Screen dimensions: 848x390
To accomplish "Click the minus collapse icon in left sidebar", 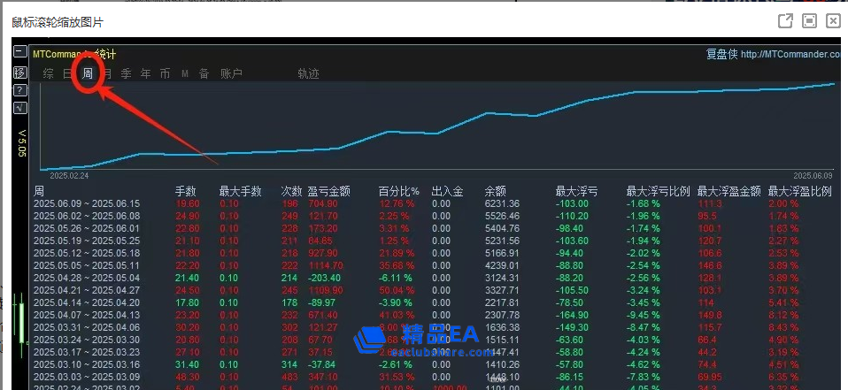I will point(19,51).
